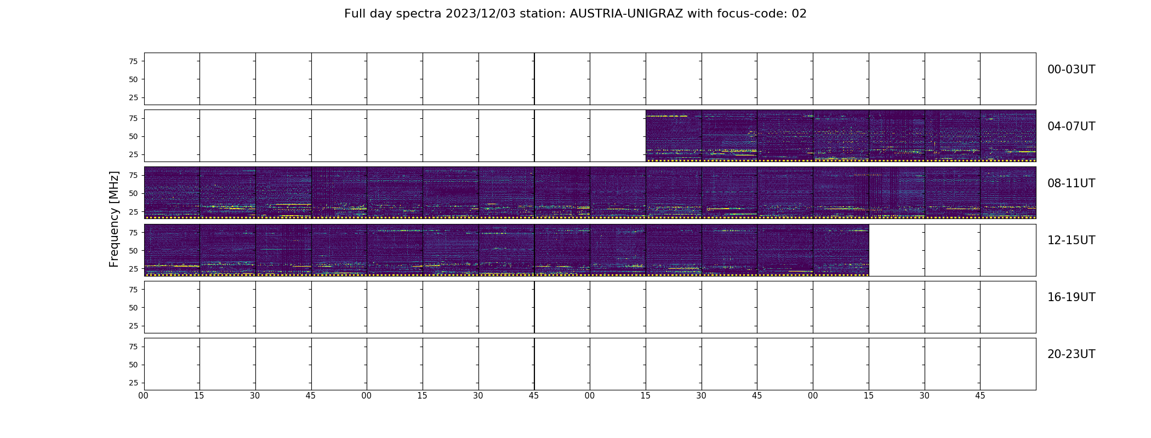This screenshot has width=1151, height=438.
Task: Click the "04-07UT" row label
Action: (1070, 126)
